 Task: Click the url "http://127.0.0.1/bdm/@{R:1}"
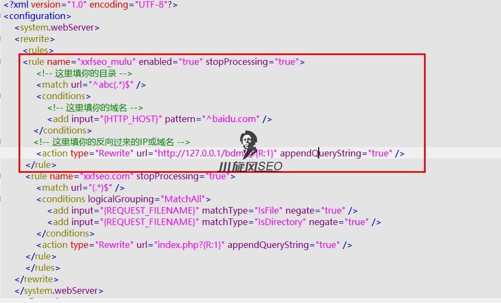[x=216, y=154]
